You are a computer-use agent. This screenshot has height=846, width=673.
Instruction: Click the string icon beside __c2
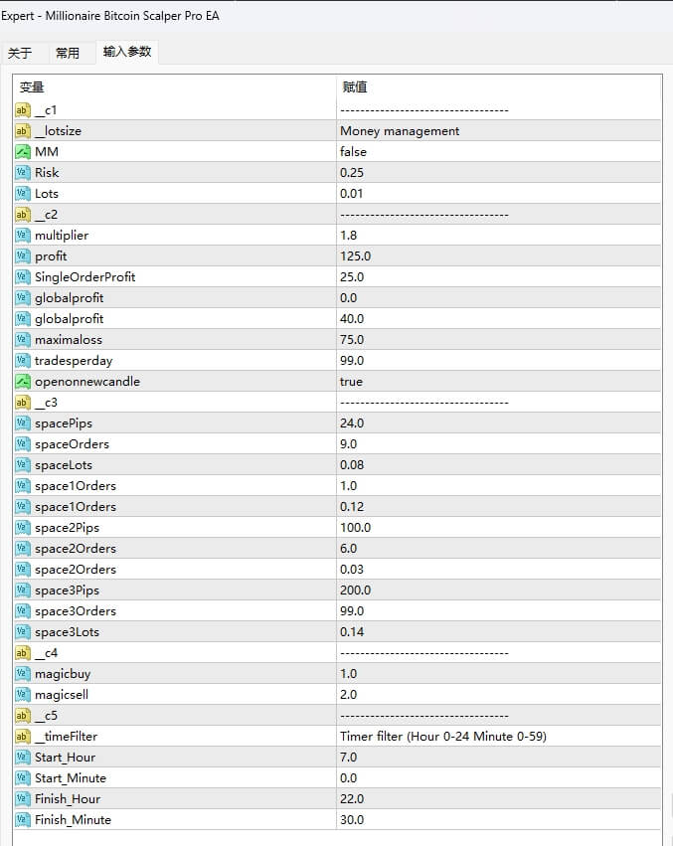click(22, 215)
